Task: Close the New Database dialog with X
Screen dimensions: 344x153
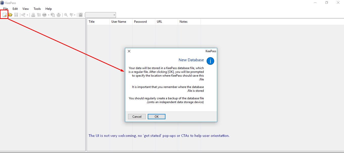Action: click(x=129, y=51)
